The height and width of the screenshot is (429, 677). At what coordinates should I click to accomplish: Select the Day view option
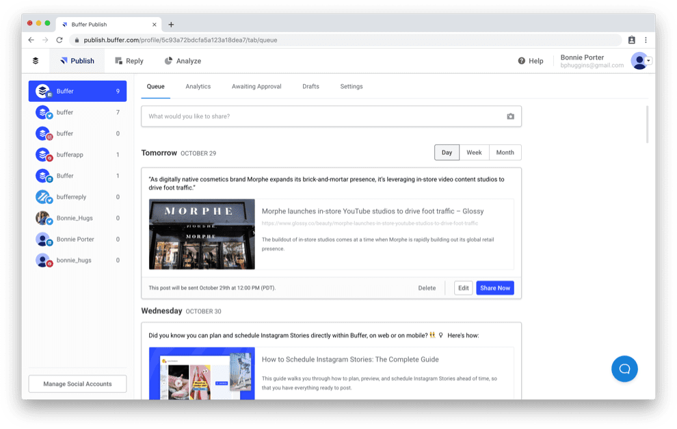tap(447, 152)
